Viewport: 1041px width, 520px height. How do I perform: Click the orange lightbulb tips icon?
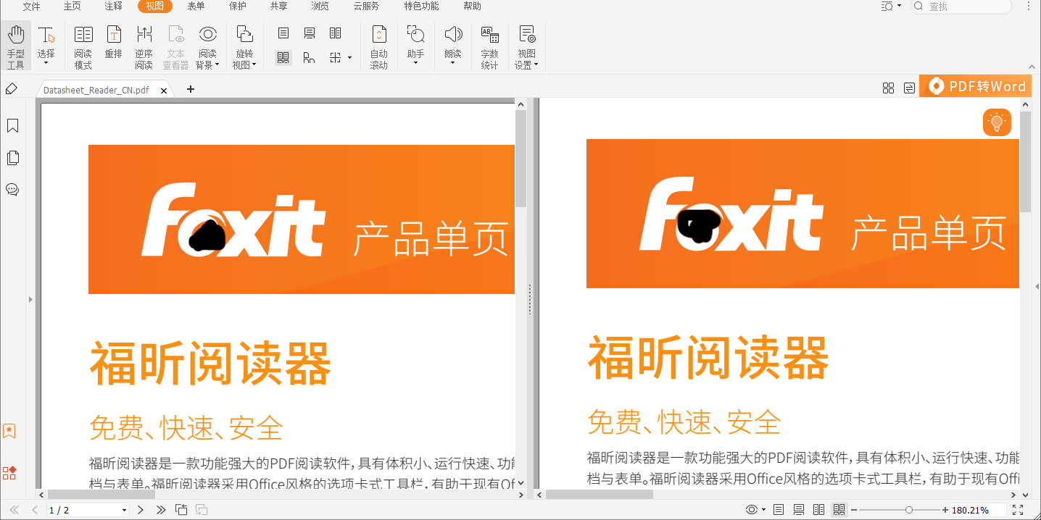pos(997,122)
